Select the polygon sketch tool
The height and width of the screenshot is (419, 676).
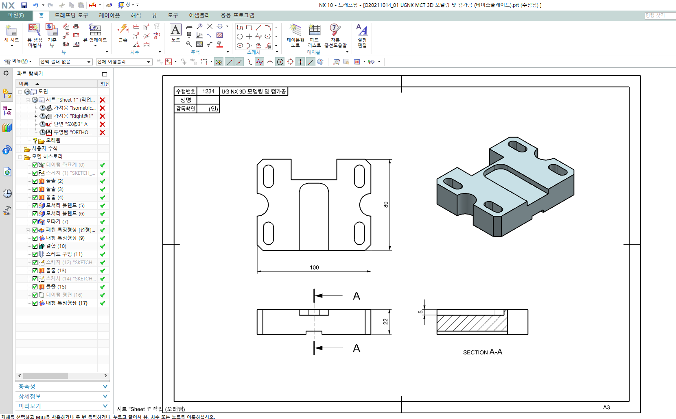(x=268, y=37)
